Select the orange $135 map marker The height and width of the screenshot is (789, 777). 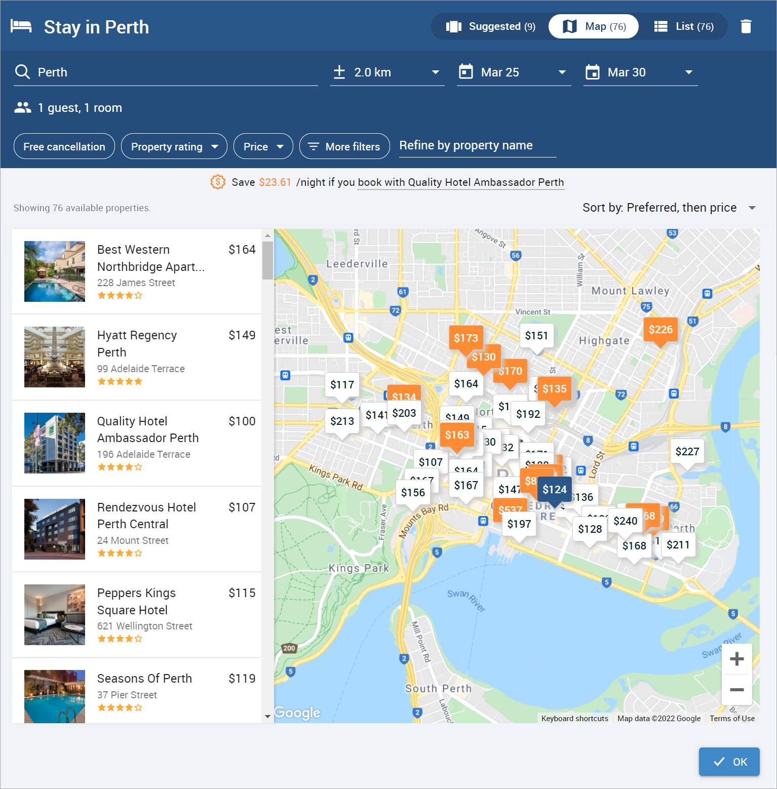[x=554, y=389]
